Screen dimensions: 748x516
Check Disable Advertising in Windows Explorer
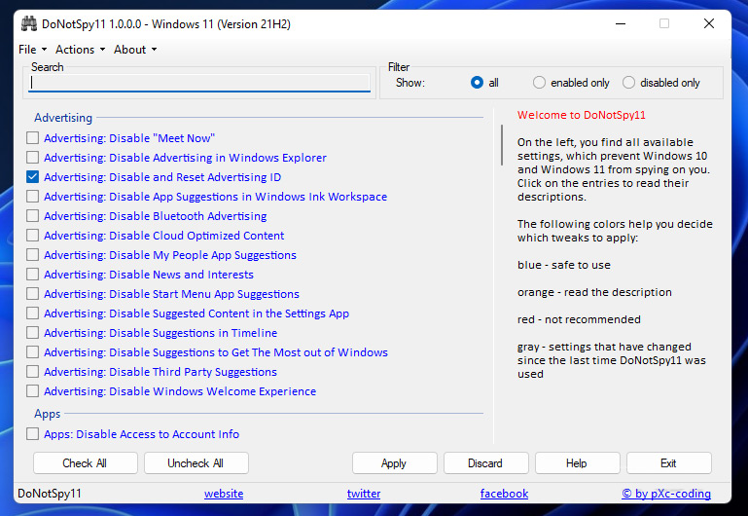pyautogui.click(x=32, y=158)
